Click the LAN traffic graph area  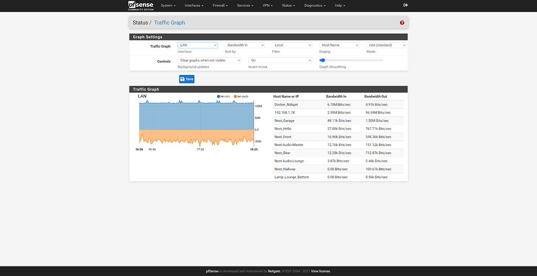click(x=197, y=123)
